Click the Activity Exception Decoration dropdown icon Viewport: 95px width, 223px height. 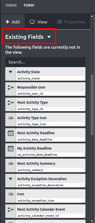pos(11,179)
